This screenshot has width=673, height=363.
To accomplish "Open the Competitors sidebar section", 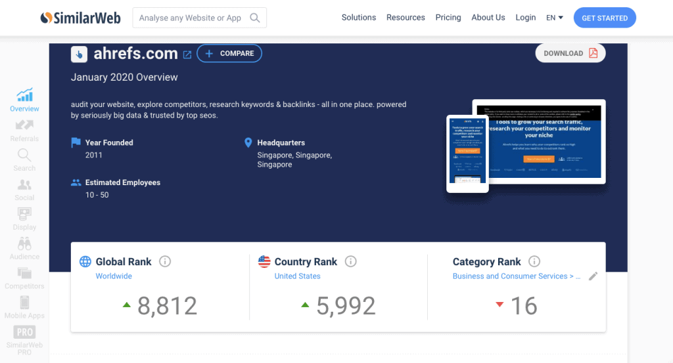I will [x=24, y=278].
